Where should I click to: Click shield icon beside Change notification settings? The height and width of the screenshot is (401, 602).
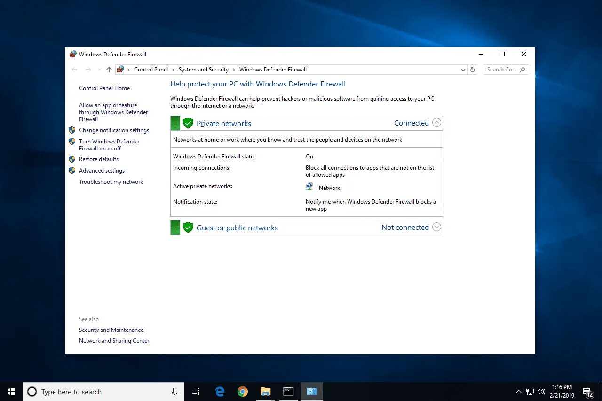pyautogui.click(x=72, y=130)
